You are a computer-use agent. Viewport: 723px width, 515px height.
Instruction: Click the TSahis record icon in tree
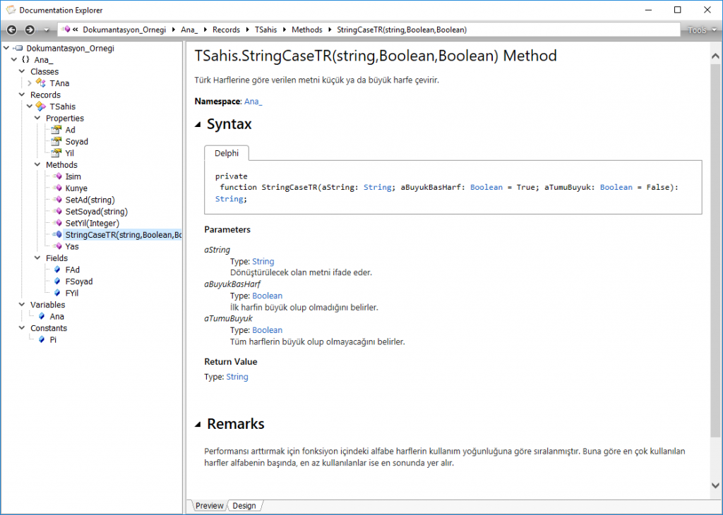pos(40,107)
